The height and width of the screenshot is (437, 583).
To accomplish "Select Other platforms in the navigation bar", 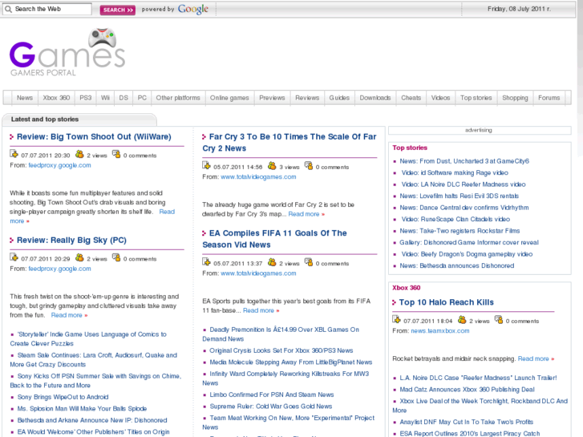I will (x=178, y=98).
